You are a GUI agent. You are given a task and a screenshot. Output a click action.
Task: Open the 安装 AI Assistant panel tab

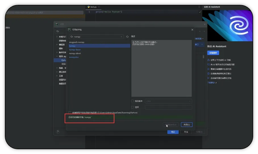click(x=212, y=7)
